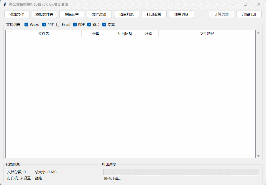Clear the list with 清空列表
This screenshot has width=266, height=185.
(127, 14)
